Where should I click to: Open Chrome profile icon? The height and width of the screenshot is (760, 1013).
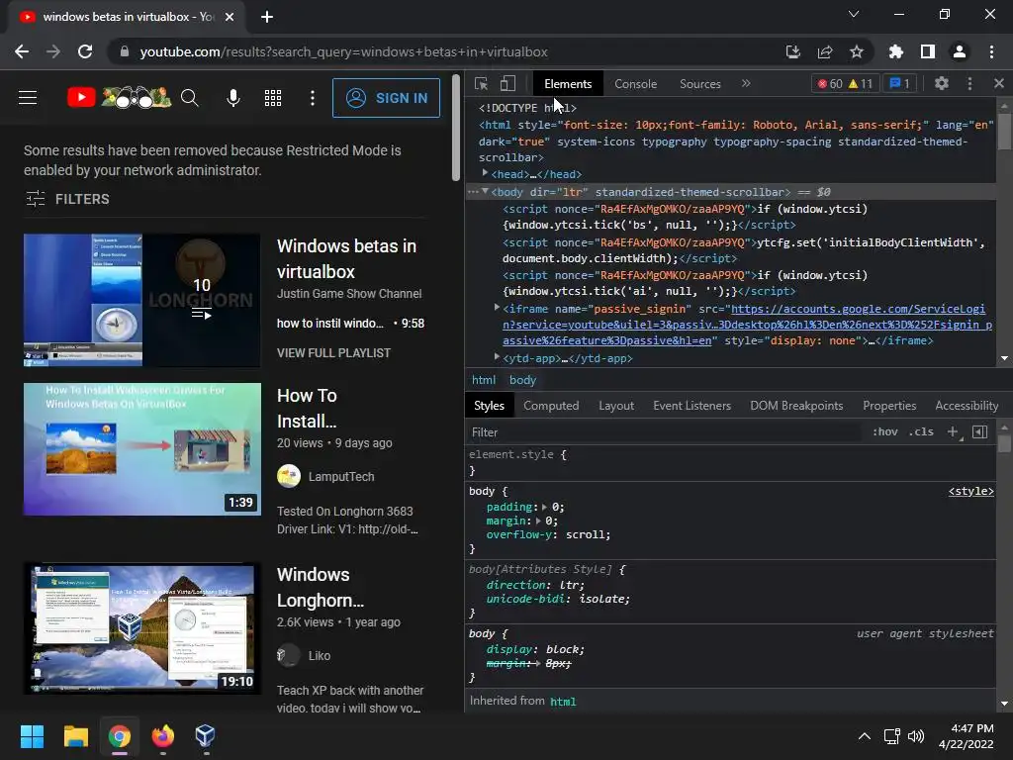[960, 51]
